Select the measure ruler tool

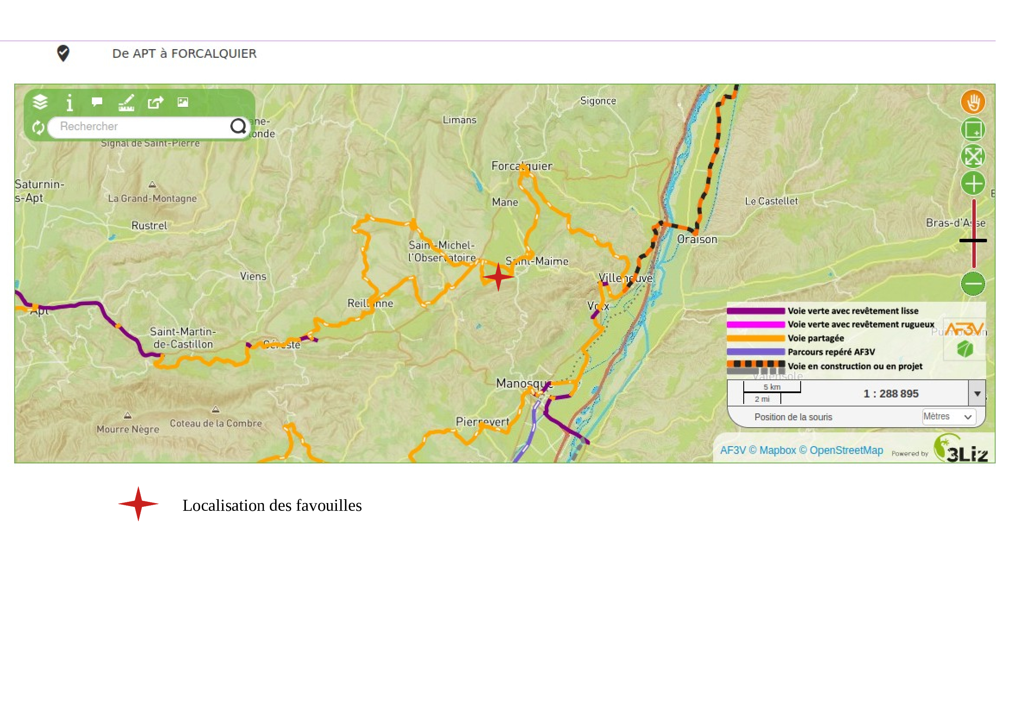[126, 103]
